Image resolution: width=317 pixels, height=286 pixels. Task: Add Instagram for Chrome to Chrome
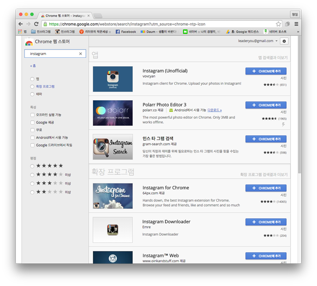point(266,188)
